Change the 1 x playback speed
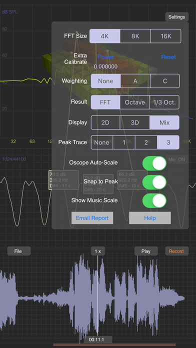196x348 pixels. tap(98, 251)
